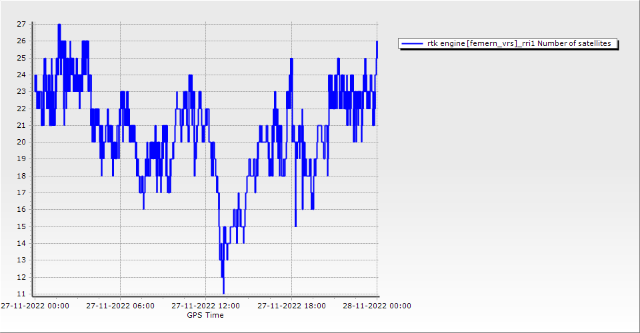Select the y-axis label 22
Viewport: 640px width, 333px height.
21,109
